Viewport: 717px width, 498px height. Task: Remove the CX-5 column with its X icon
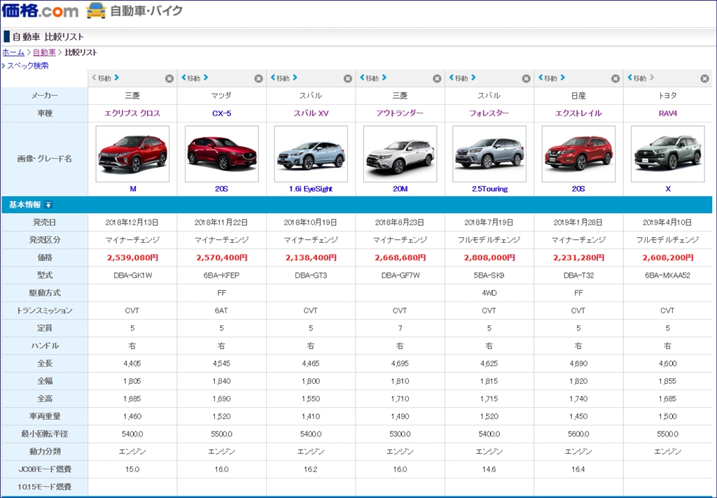pos(258,78)
